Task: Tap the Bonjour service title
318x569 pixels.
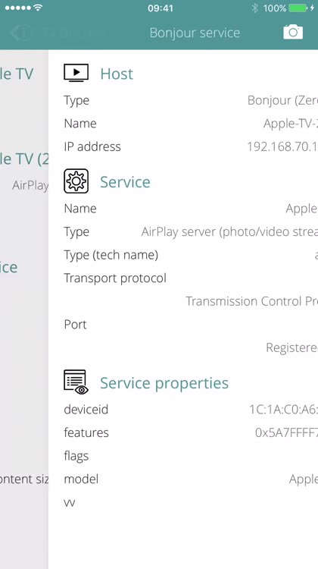Action: click(x=195, y=33)
